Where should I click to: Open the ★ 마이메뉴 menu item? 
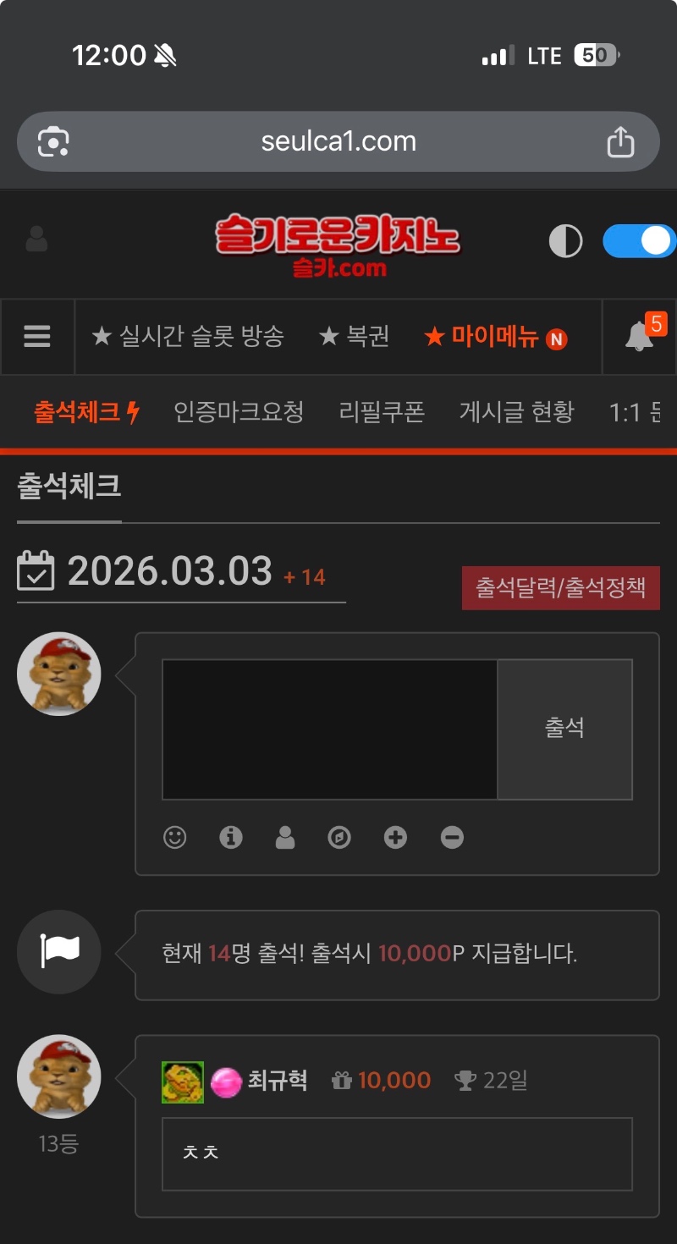coord(495,337)
